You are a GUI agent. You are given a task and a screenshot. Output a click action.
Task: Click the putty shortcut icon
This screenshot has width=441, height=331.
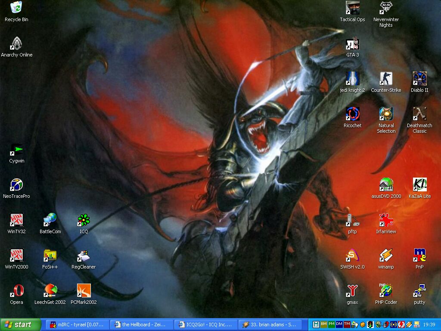pos(419,291)
